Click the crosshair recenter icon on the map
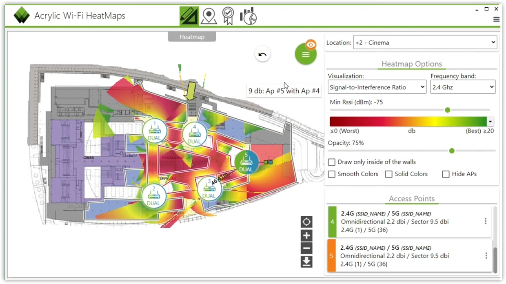 click(x=306, y=222)
